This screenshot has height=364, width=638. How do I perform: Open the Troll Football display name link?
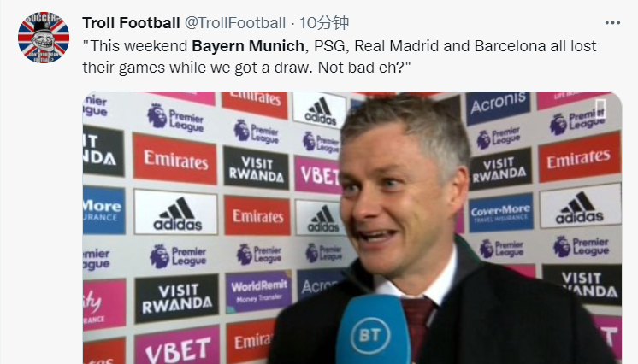pos(131,23)
